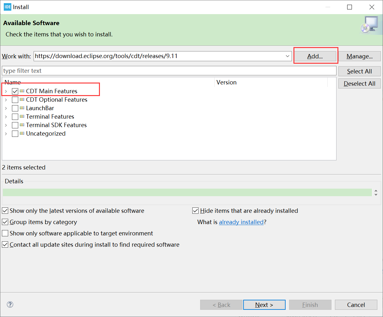Click the Details text area
This screenshot has width=383, height=317.
(187, 192)
